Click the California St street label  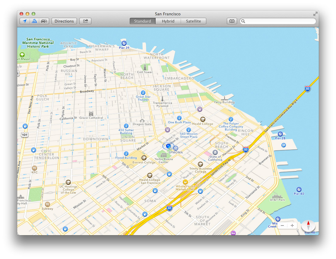click(68, 118)
